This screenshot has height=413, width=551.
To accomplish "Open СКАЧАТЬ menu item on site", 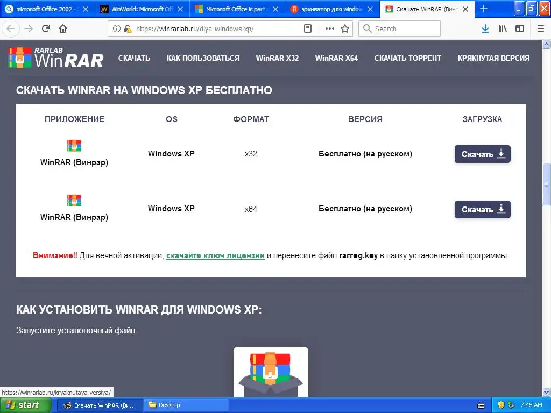I will pos(134,58).
